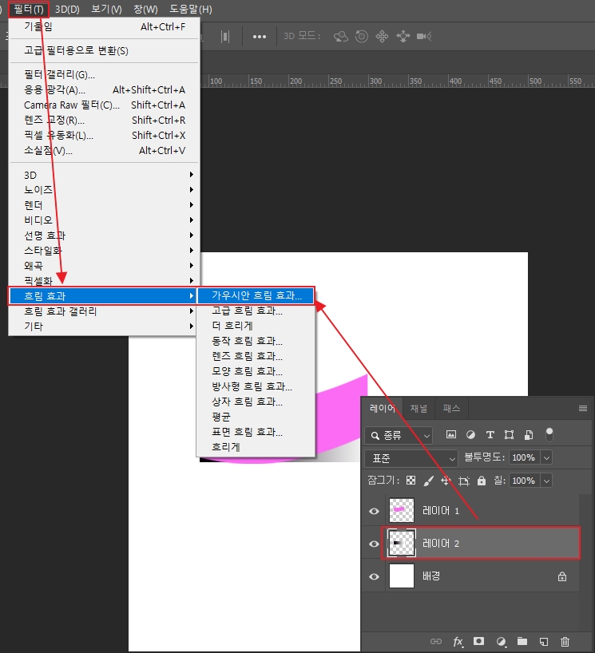Choose 고급 필터용으로 변환(S)
This screenshot has height=653, width=595.
[104, 51]
